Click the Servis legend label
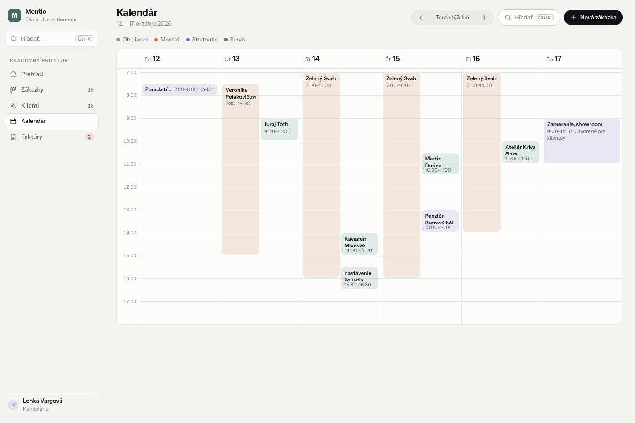Image resolution: width=635 pixels, height=423 pixels. (x=238, y=40)
